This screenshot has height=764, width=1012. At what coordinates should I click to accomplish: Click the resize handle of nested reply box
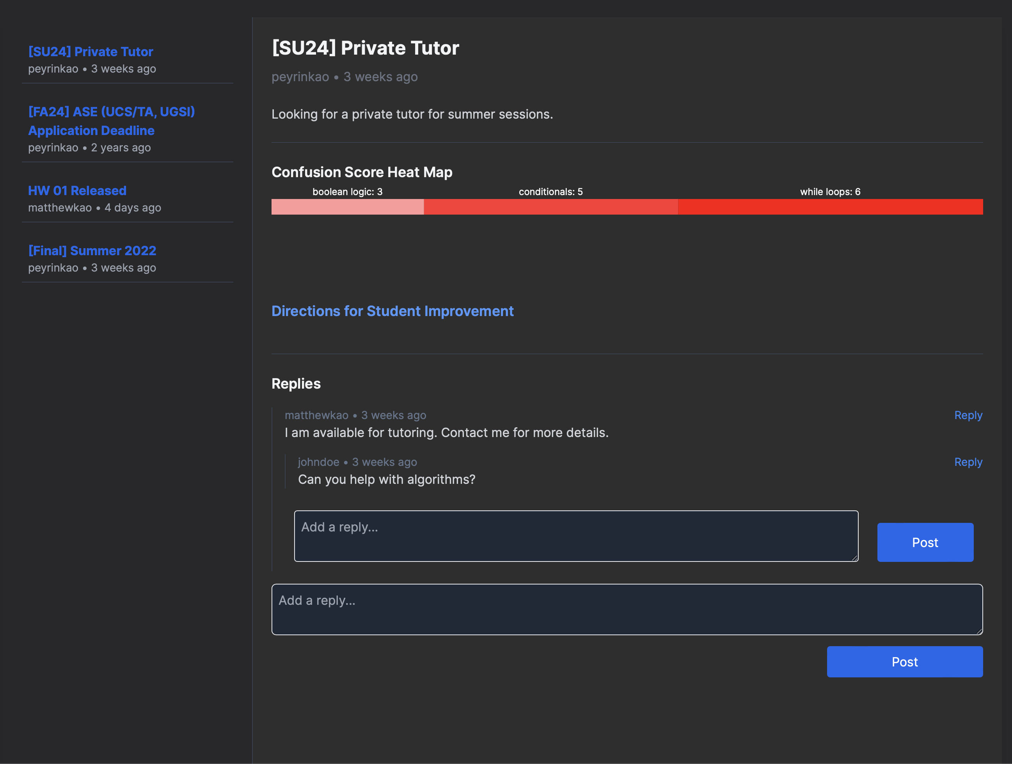[x=855, y=558]
